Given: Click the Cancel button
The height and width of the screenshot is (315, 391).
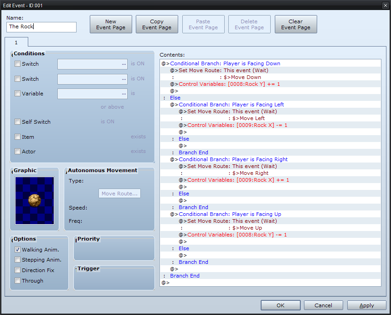Looking at the screenshot, I should point(323,305).
